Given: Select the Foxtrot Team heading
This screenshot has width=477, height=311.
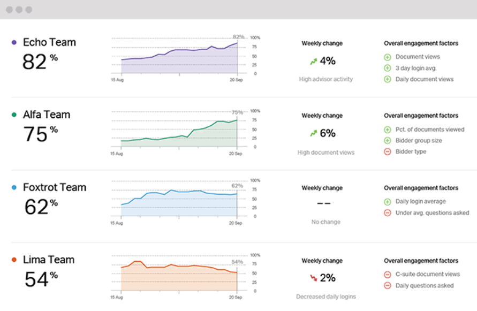Looking at the screenshot, I should (x=55, y=187).
